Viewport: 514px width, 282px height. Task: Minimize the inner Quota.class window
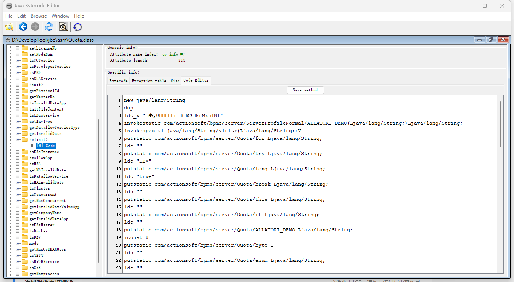(480, 40)
